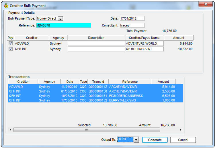Click the scrollbar left arrow in Transactions
The width and height of the screenshot is (215, 148).
click(x=11, y=130)
